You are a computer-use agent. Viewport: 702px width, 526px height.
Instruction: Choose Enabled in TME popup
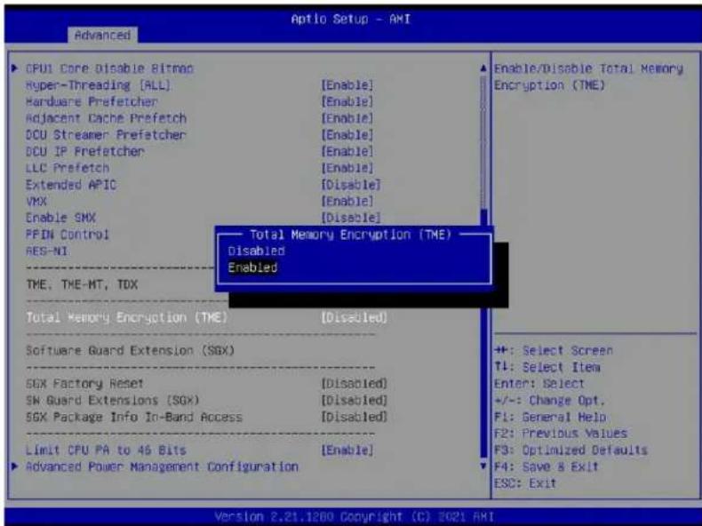pos(252,267)
